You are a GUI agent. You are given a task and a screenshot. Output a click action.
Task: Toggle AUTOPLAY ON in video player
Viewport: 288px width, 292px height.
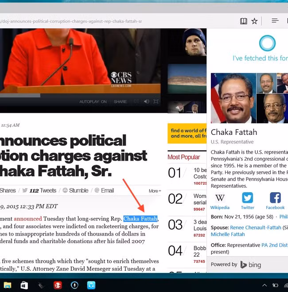[x=93, y=102]
